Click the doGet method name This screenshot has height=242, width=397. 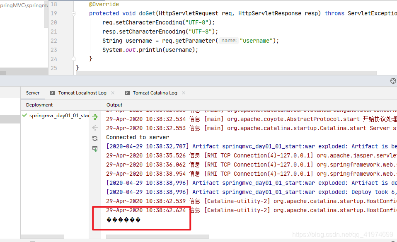pyautogui.click(x=147, y=13)
